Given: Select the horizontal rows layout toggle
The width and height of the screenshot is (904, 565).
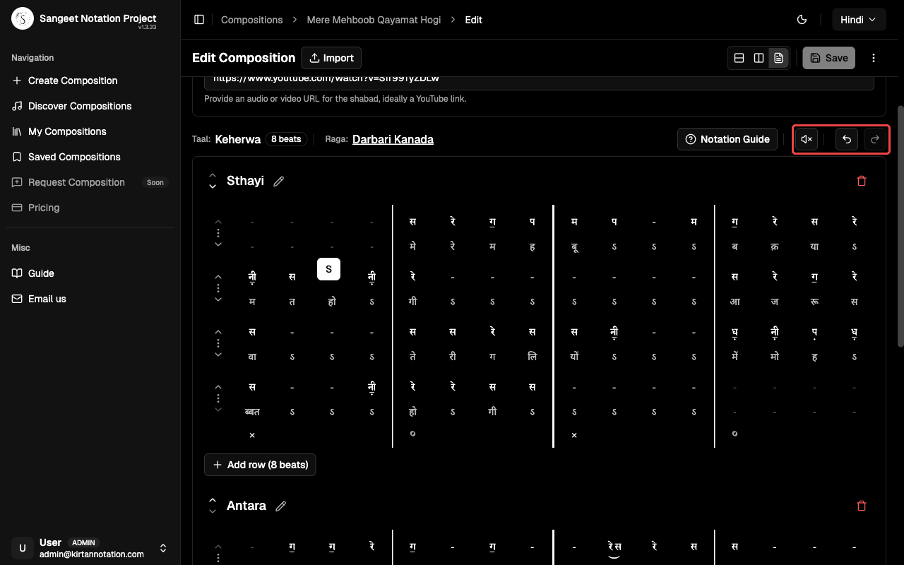Looking at the screenshot, I should [x=739, y=57].
